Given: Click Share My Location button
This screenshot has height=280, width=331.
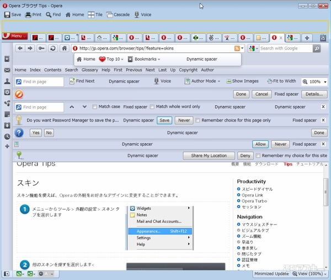Looking at the screenshot, I should coord(209,156).
